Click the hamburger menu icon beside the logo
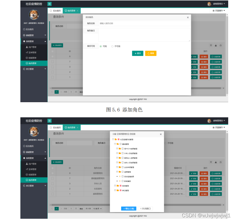Viewport: 235px width, 221px height. 50,4
